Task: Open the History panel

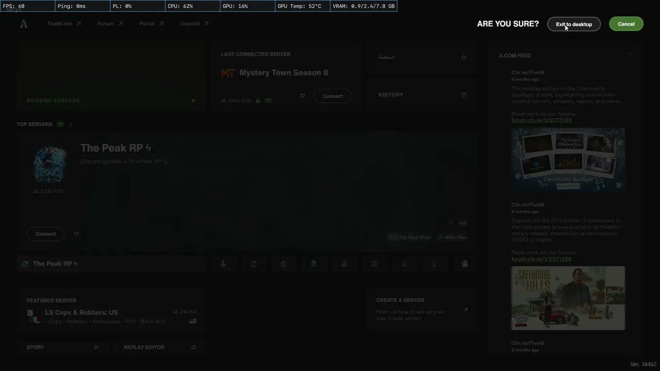Action: point(422,95)
